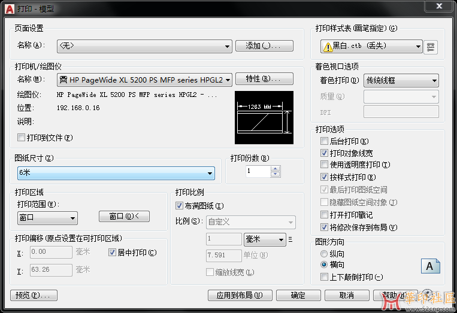Screen dimensions: 457x313
Task: Click the paper preview thumbnail showing 1263 MM
Action: 264,117
